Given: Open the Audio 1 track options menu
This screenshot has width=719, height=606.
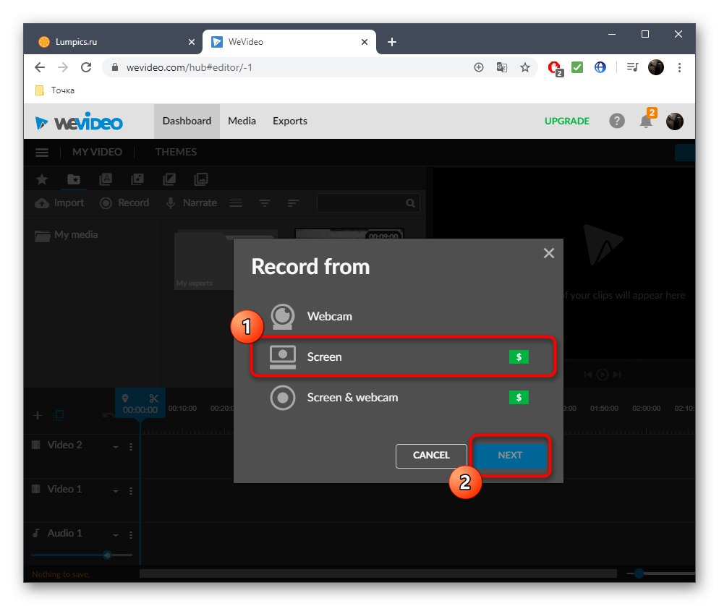Looking at the screenshot, I should [130, 534].
